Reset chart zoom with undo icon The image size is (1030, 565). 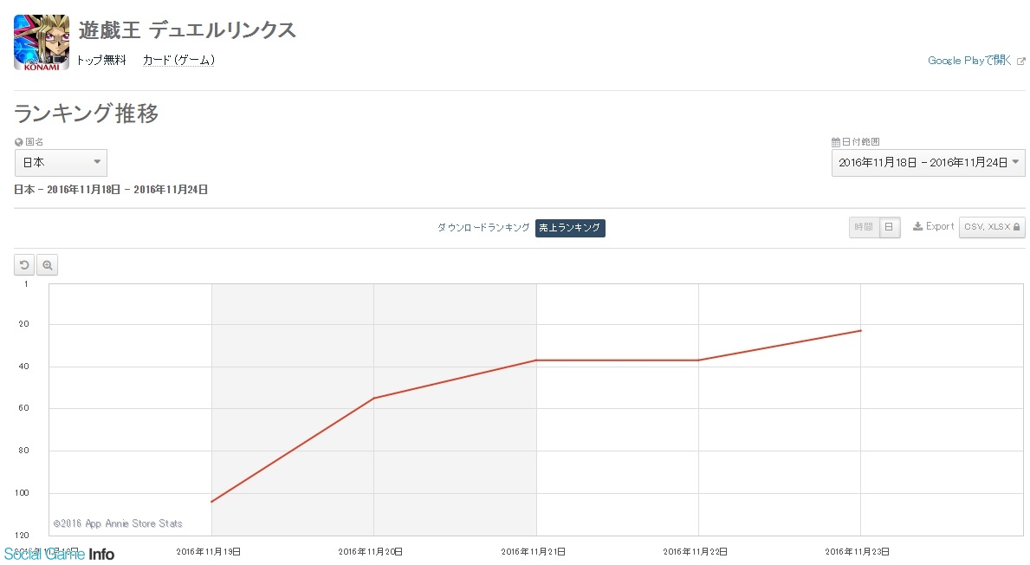25,265
